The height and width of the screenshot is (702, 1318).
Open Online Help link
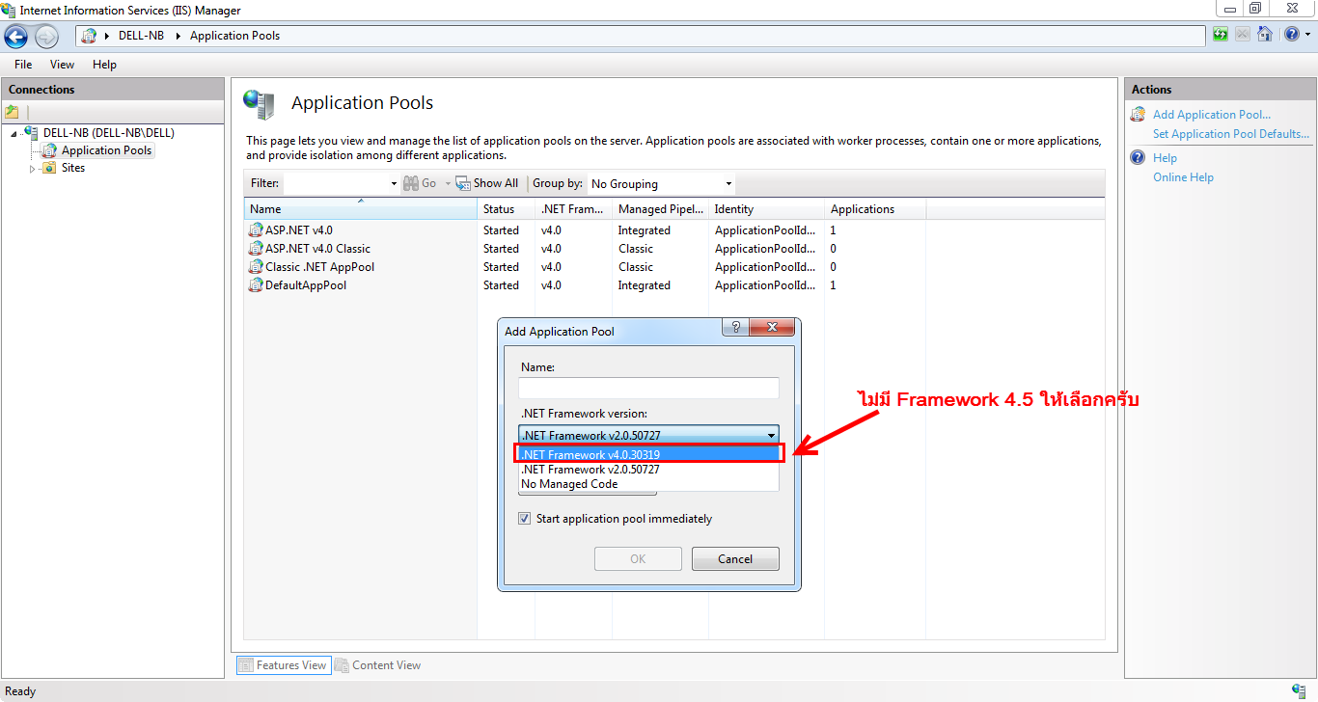click(x=1183, y=177)
